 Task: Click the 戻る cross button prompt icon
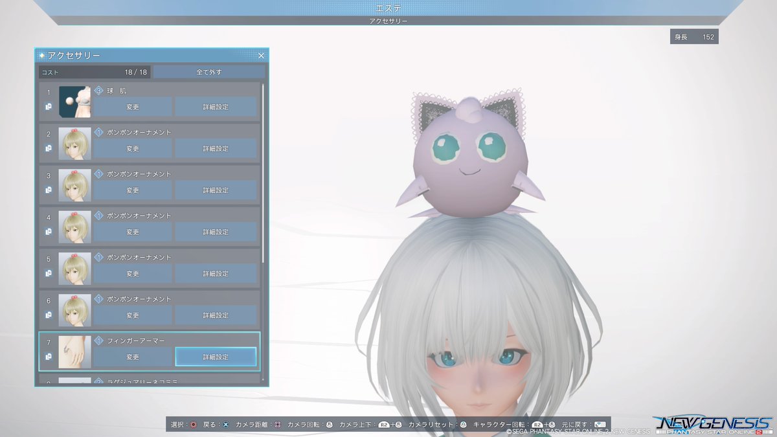(225, 425)
